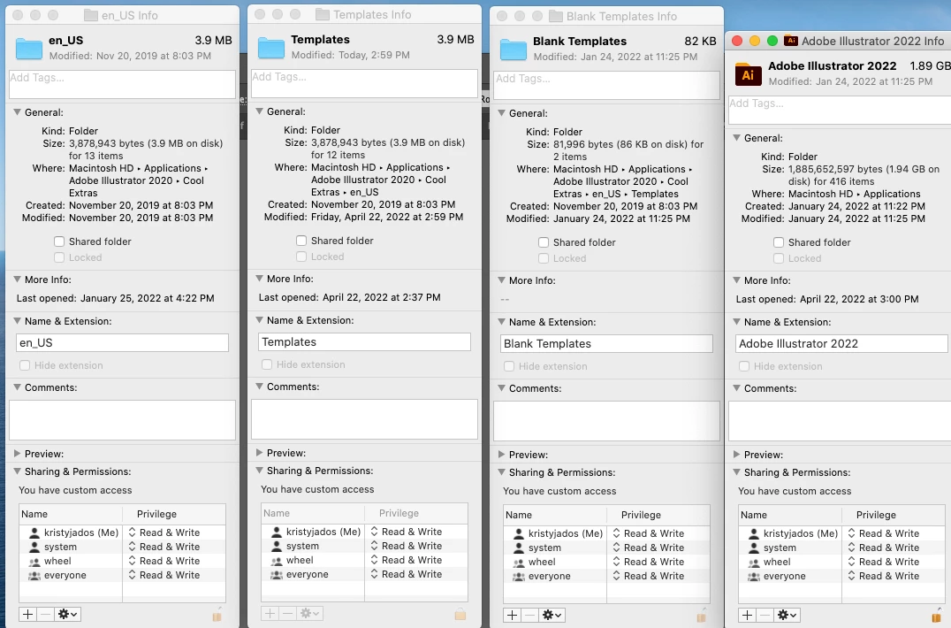
Task: Toggle Locked checkbox in Blank Templates Info
Action: (544, 259)
